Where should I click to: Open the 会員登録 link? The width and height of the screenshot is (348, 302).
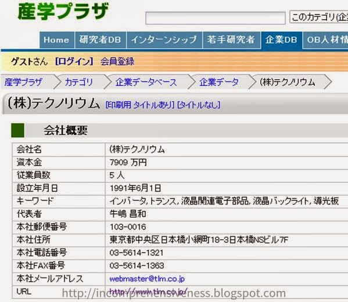117,62
